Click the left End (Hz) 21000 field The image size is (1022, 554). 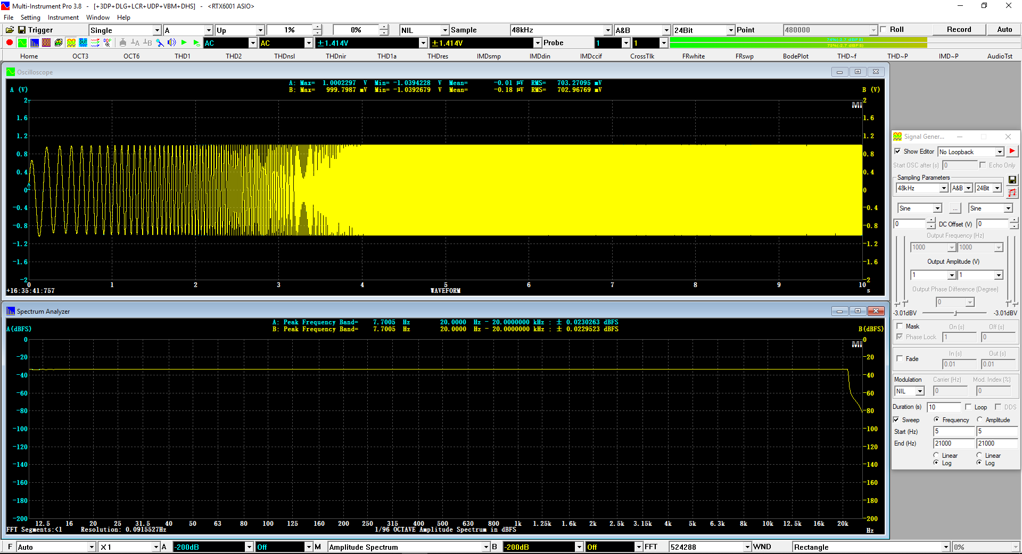(953, 443)
